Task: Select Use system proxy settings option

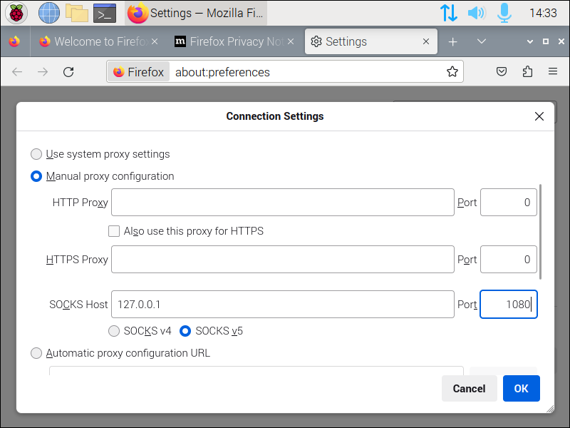Action: [x=36, y=154]
